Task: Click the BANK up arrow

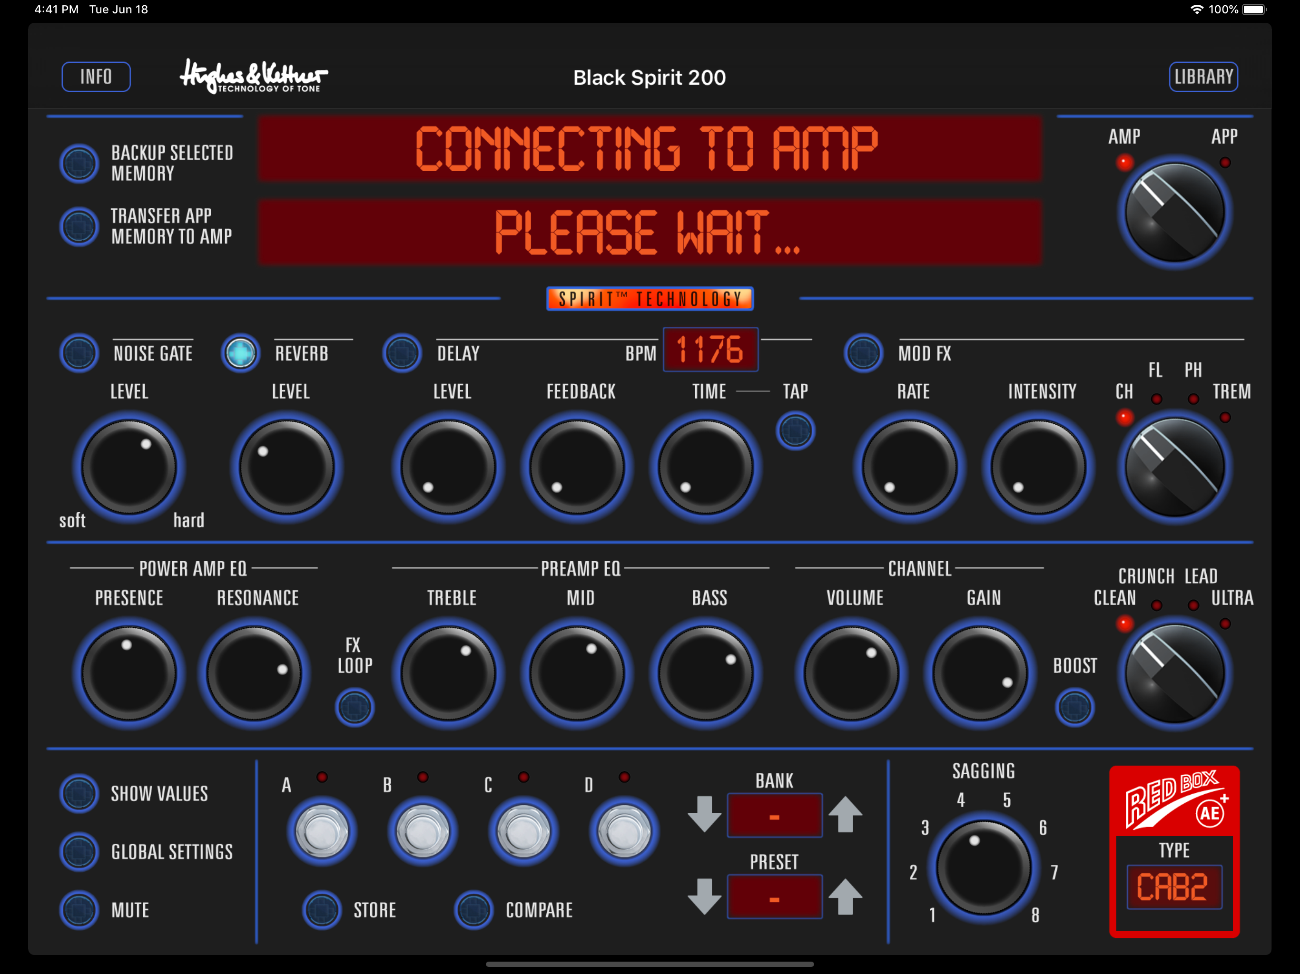Action: (845, 814)
